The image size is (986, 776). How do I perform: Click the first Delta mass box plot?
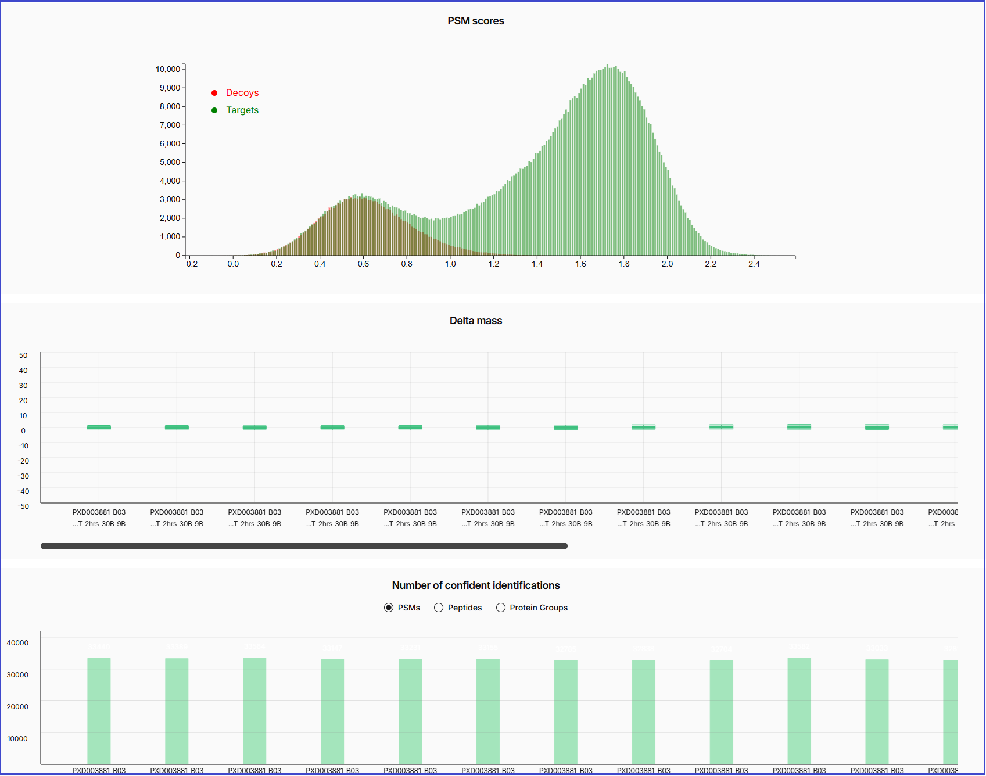(x=99, y=428)
